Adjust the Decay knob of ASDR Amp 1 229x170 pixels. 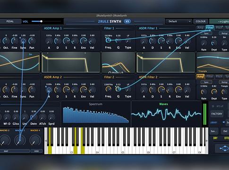click(x=58, y=41)
